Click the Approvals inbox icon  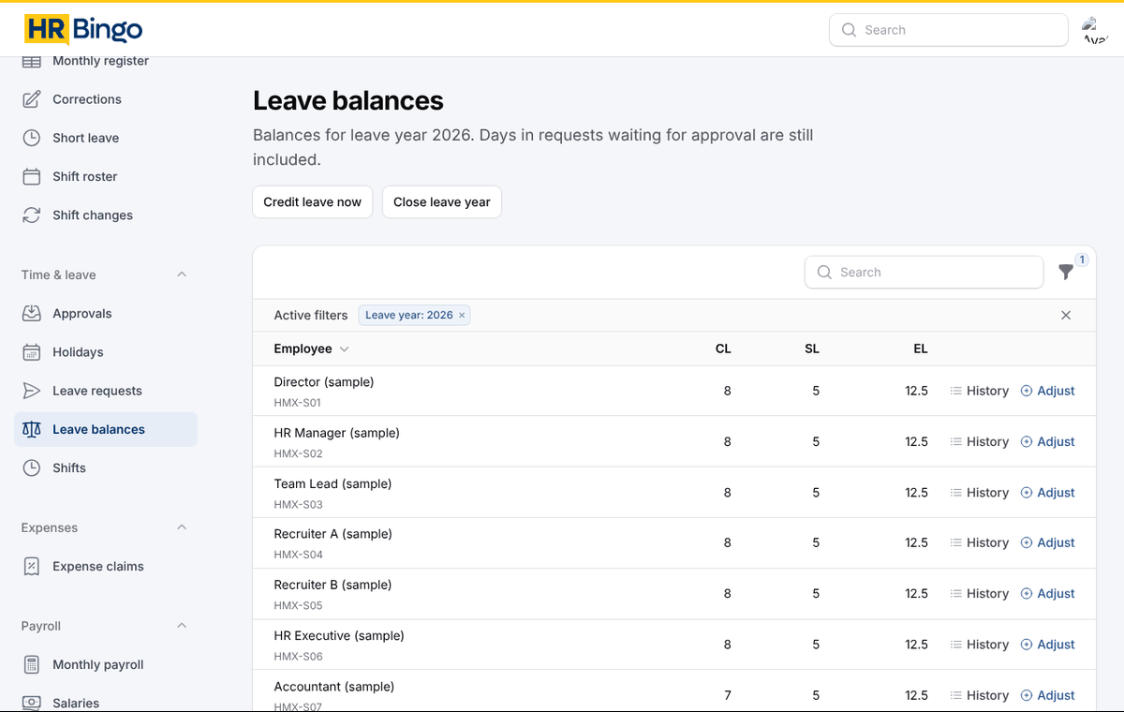coord(32,313)
